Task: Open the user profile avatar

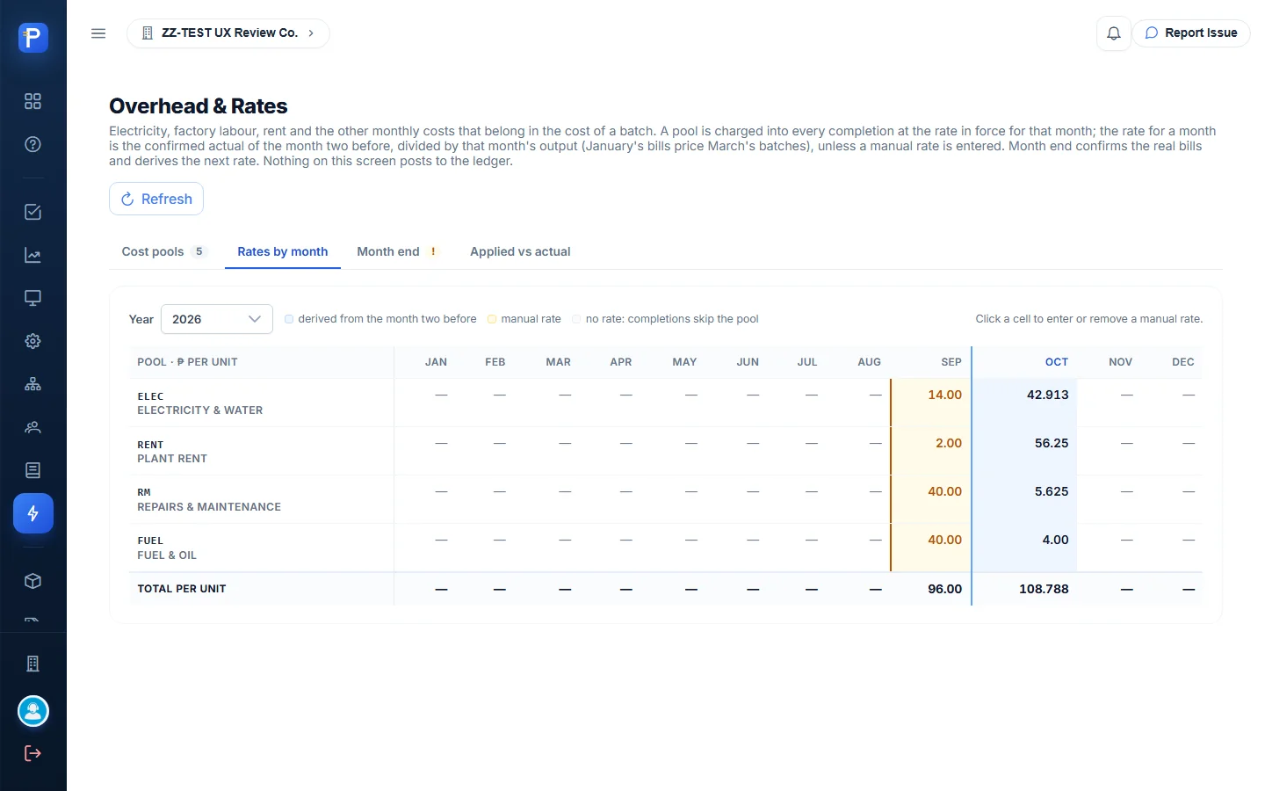Action: pos(33,711)
